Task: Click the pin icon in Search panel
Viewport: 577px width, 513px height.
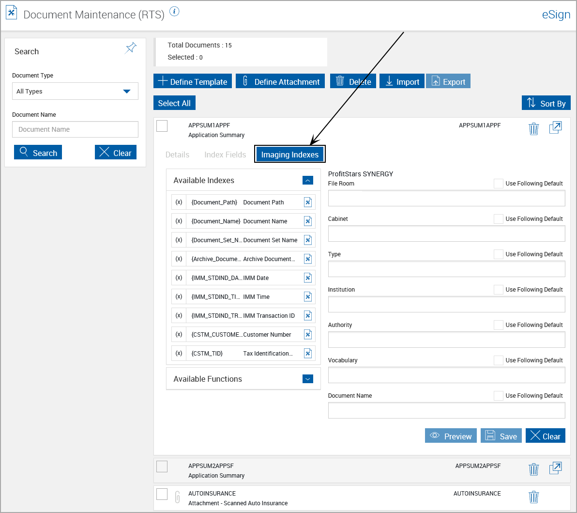Action: [x=131, y=48]
